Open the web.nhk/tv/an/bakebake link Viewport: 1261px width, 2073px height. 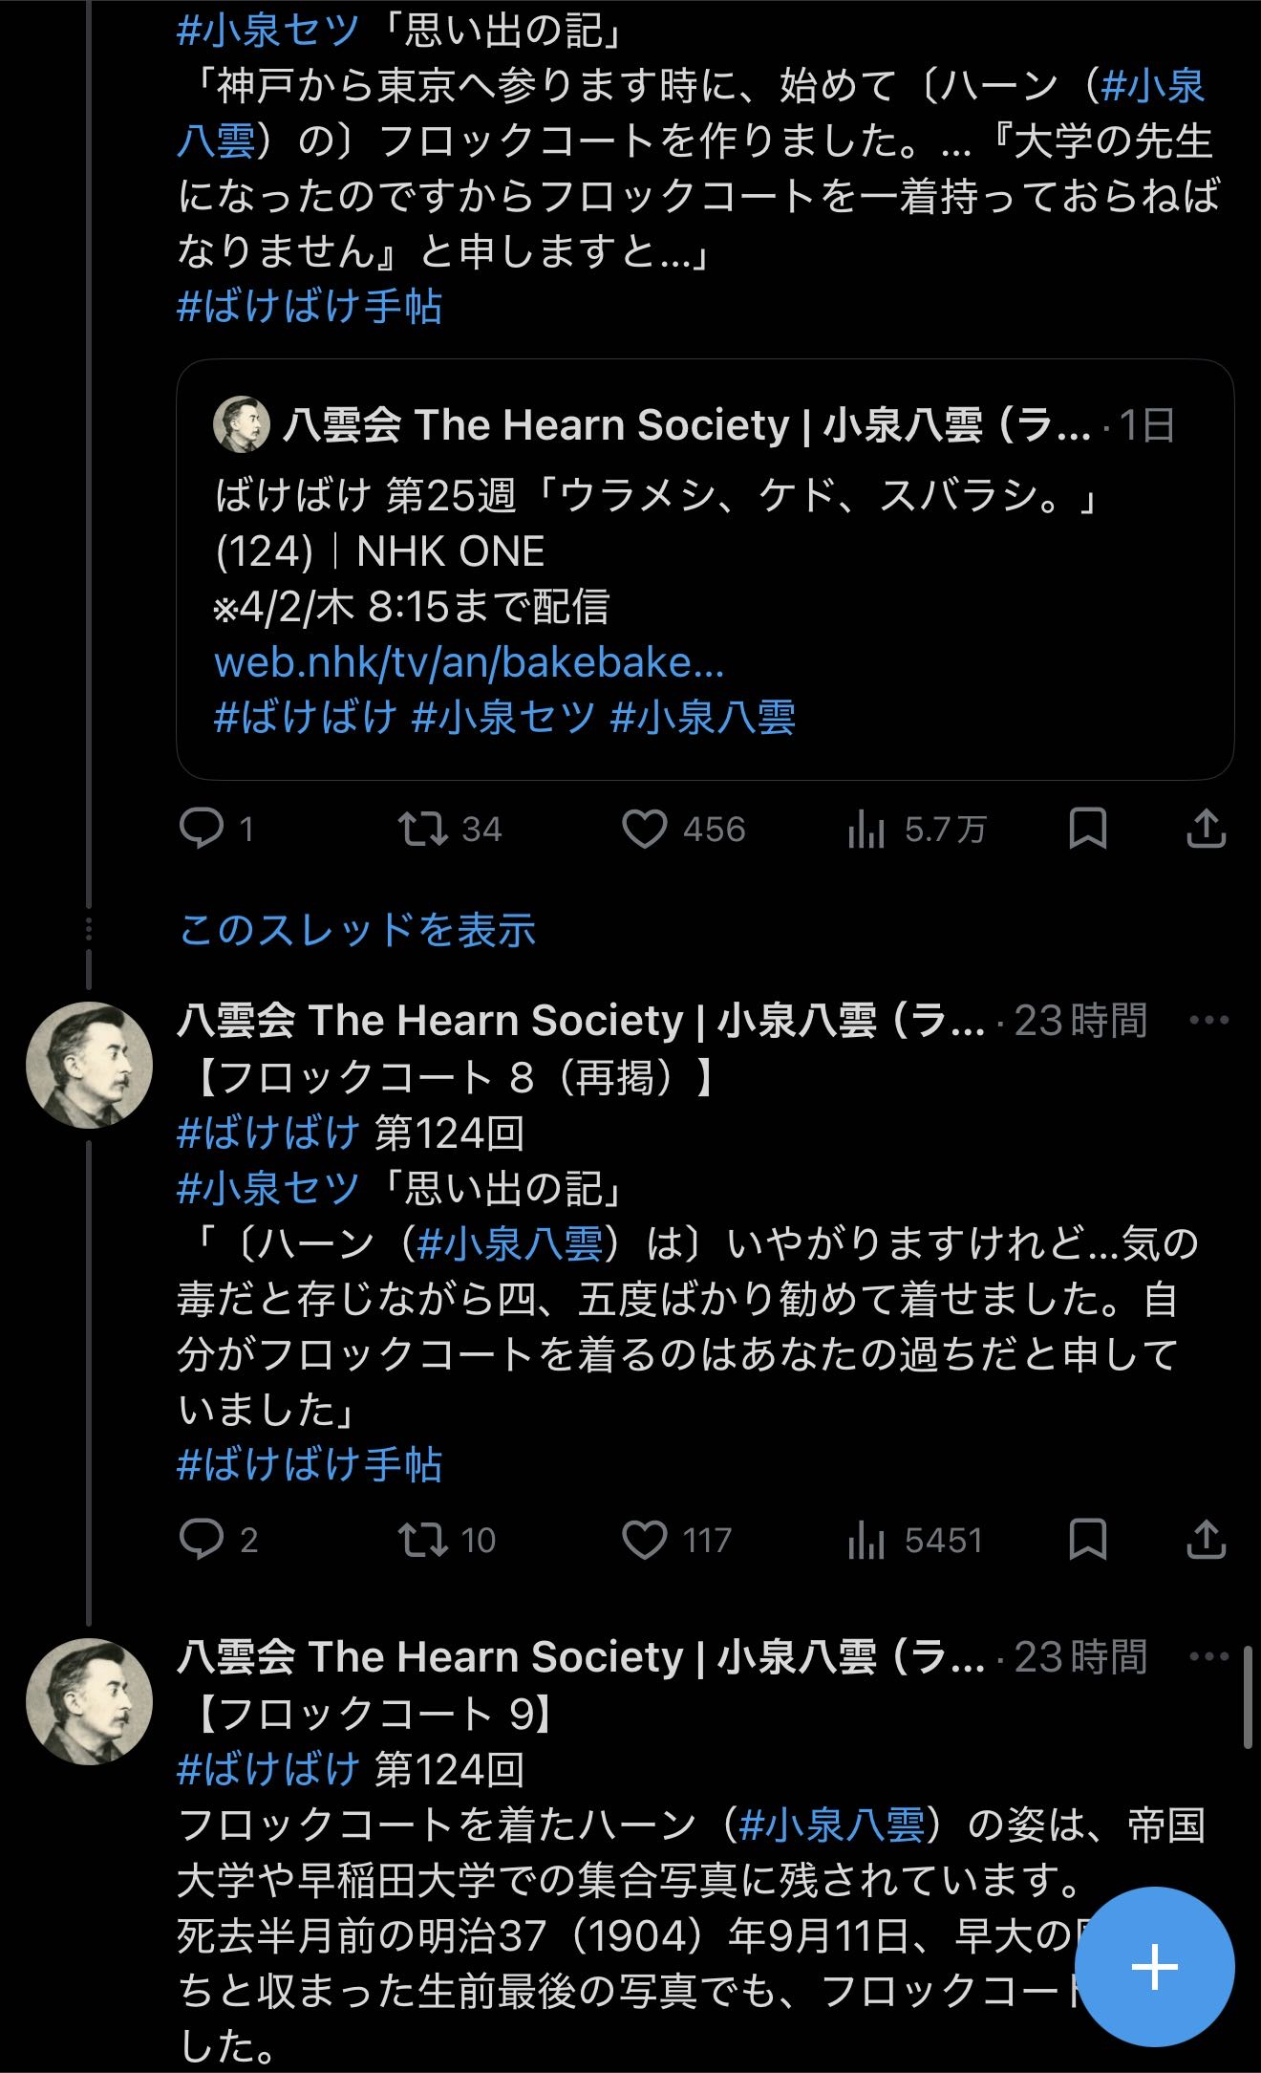(469, 662)
